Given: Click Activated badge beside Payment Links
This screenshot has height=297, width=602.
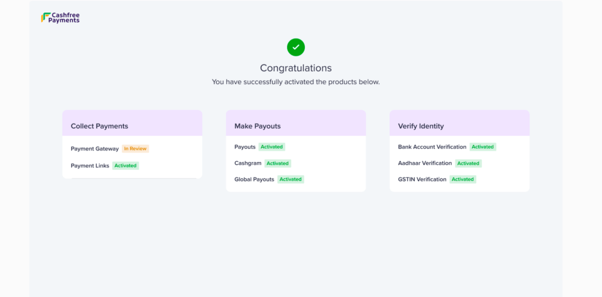Looking at the screenshot, I should click(x=125, y=166).
